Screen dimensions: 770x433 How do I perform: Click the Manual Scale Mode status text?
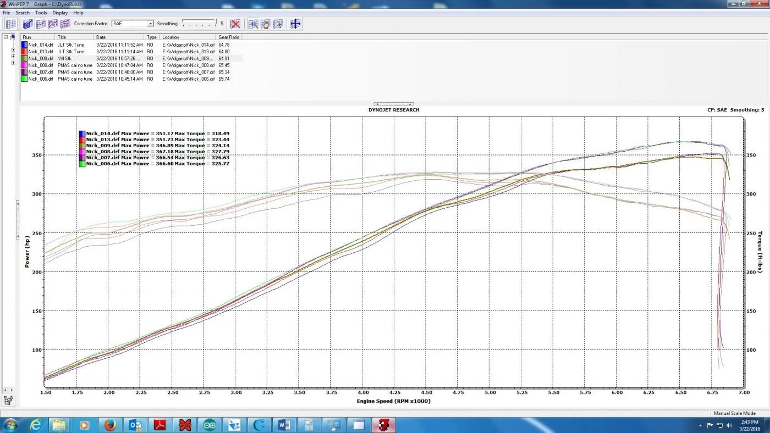pos(734,413)
